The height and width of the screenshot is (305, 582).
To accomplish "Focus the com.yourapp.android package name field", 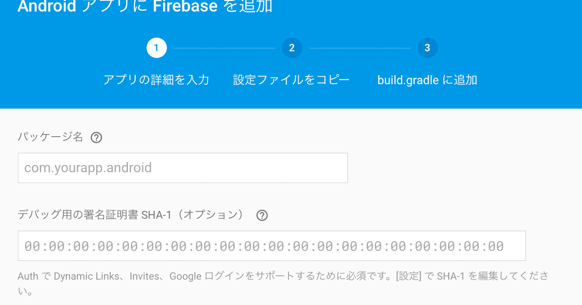I will point(183,168).
